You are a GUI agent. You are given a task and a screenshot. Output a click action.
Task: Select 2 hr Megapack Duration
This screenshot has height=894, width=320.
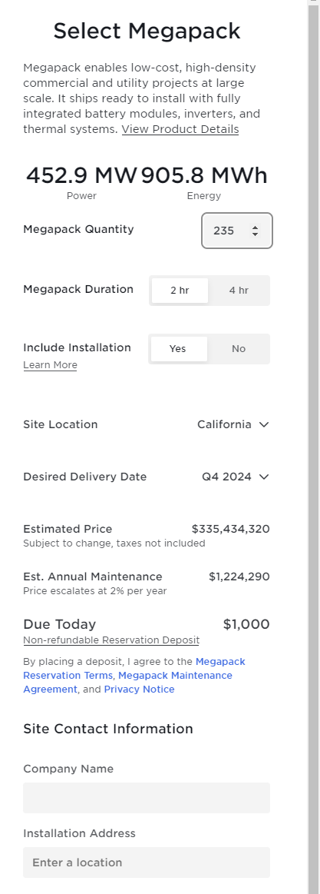[180, 291]
